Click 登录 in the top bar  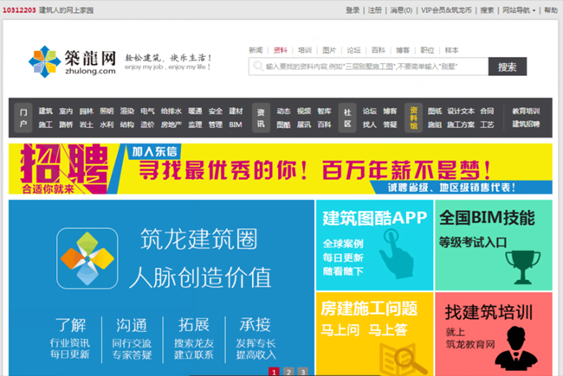353,10
